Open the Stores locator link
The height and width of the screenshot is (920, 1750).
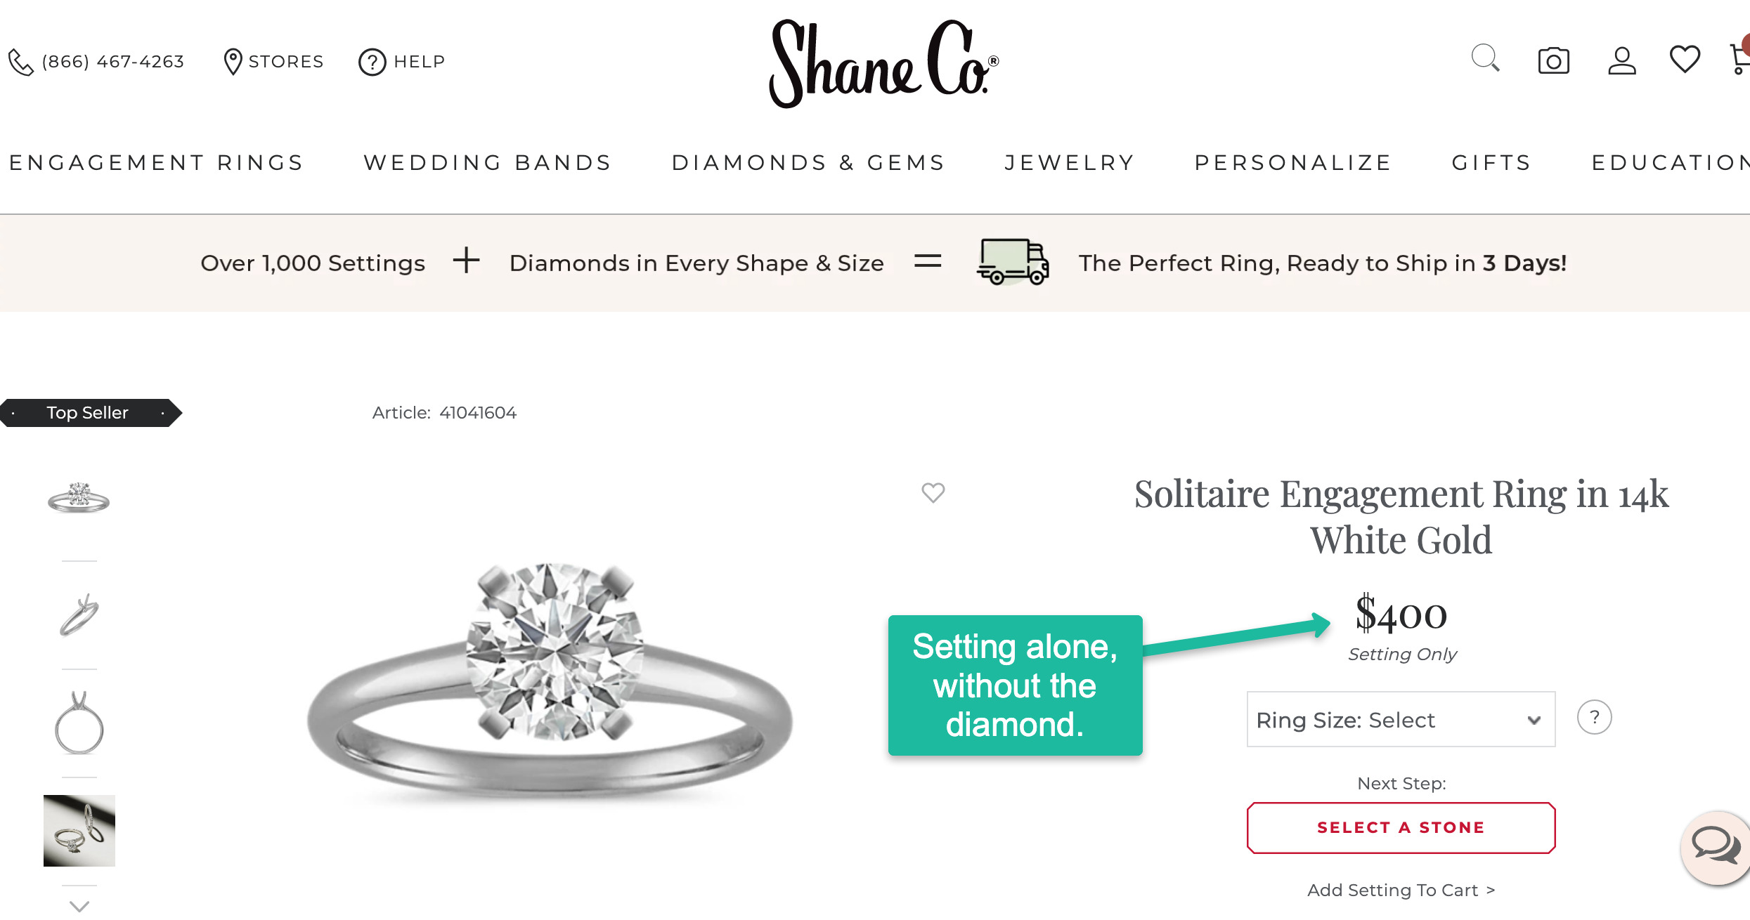tap(273, 62)
